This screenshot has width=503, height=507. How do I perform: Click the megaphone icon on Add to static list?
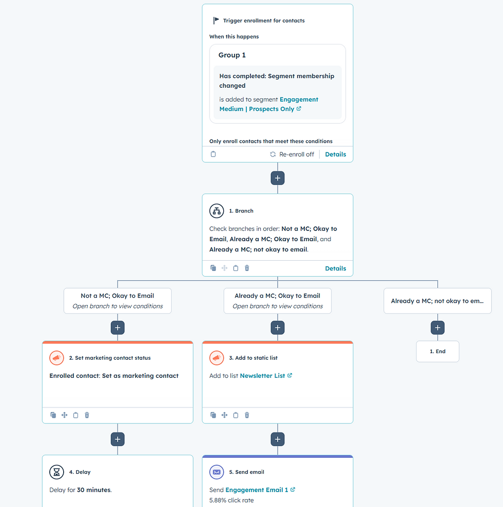pyautogui.click(x=216, y=358)
